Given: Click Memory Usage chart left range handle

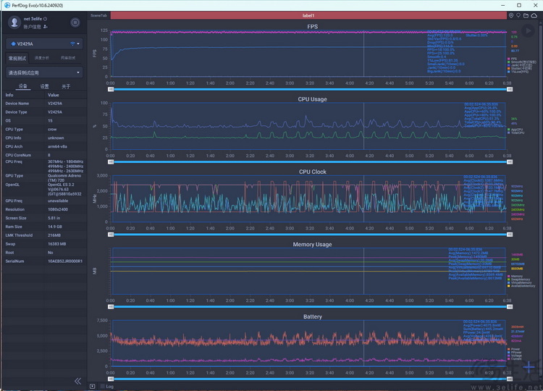Looking at the screenshot, I should (111, 307).
